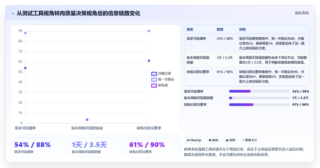The image size is (320, 168).
Task: Click the 61 data point above 缺陷归因完整率
Action: click(x=149, y=61)
